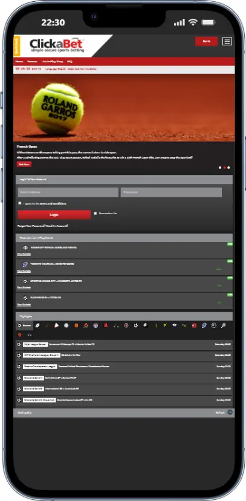Change the Odds Decimal format setting

click(x=82, y=69)
